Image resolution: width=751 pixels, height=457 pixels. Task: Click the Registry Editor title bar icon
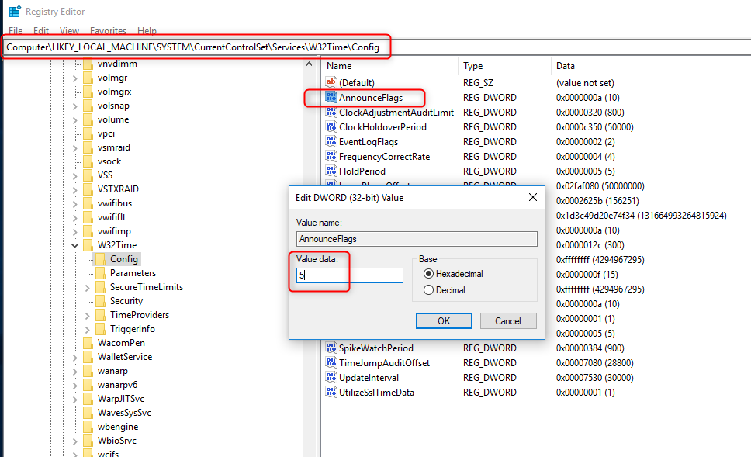[x=15, y=12]
